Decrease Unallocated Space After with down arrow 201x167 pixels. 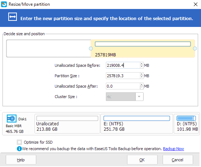141,88
